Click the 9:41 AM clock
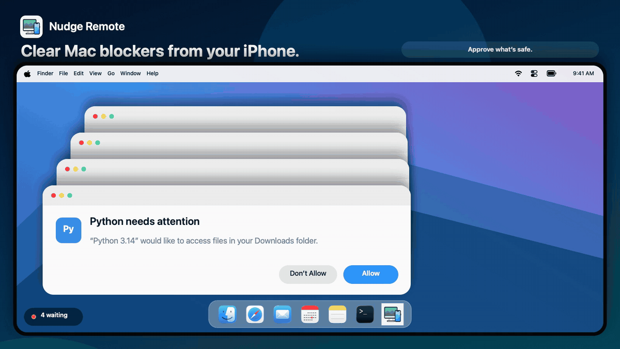620x349 pixels. click(583, 73)
